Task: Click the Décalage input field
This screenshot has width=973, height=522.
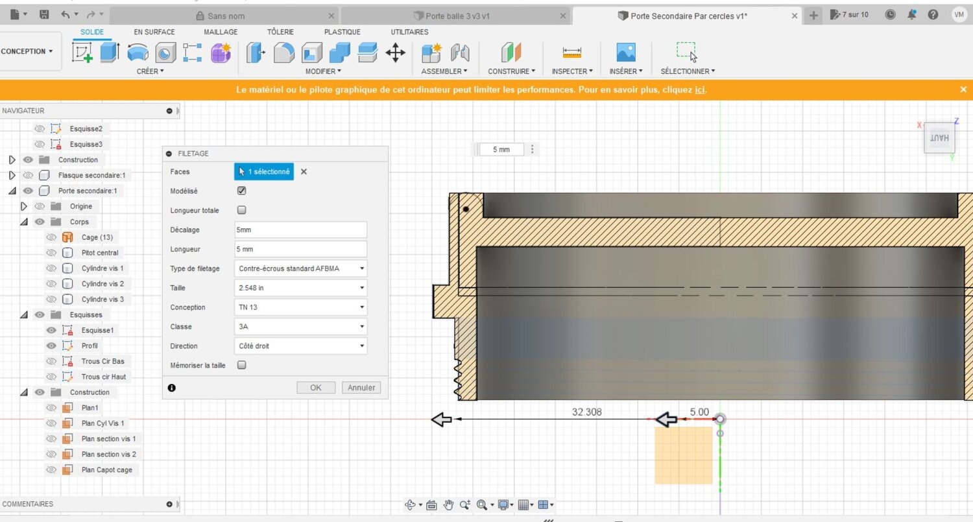Action: pyautogui.click(x=300, y=230)
